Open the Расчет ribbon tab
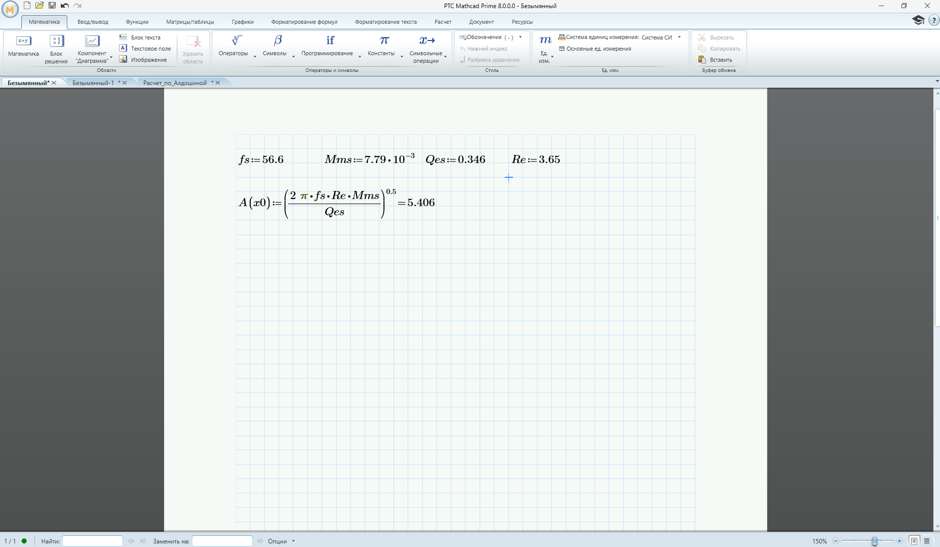 click(x=443, y=22)
